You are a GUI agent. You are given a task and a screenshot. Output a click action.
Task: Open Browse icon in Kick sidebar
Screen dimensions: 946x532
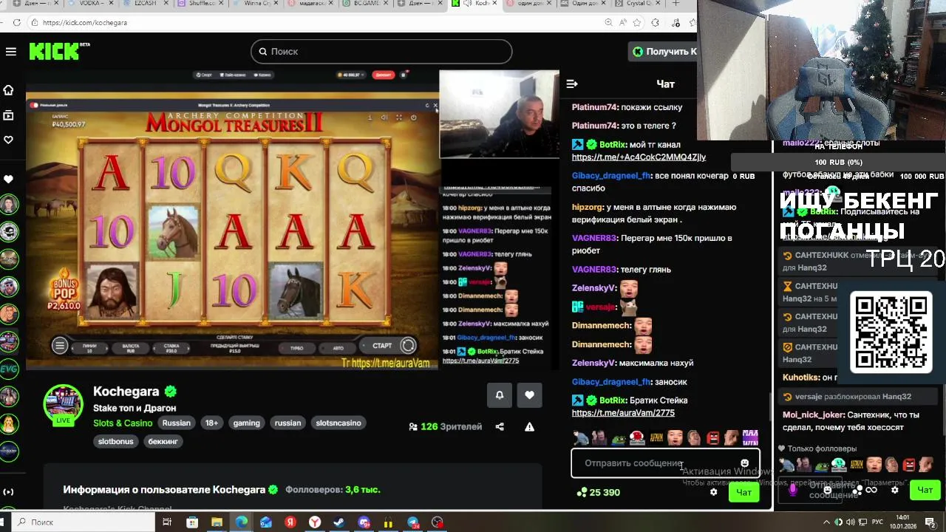coord(8,115)
